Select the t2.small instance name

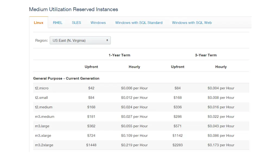42,97
